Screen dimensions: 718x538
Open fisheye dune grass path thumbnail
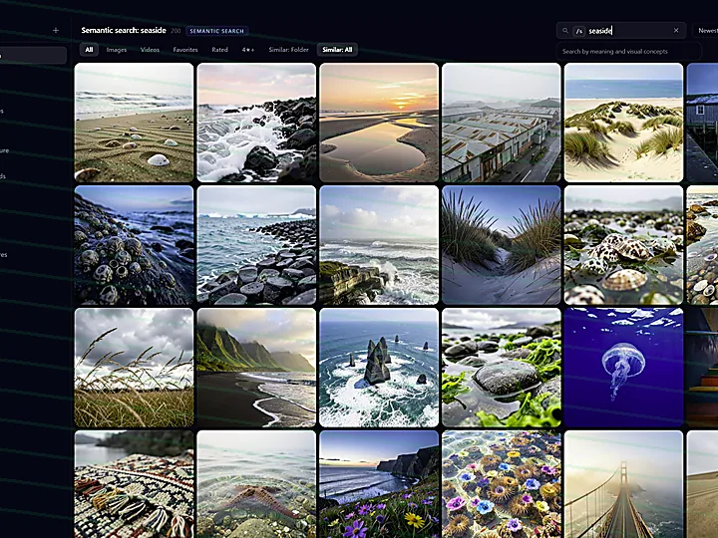click(x=502, y=245)
